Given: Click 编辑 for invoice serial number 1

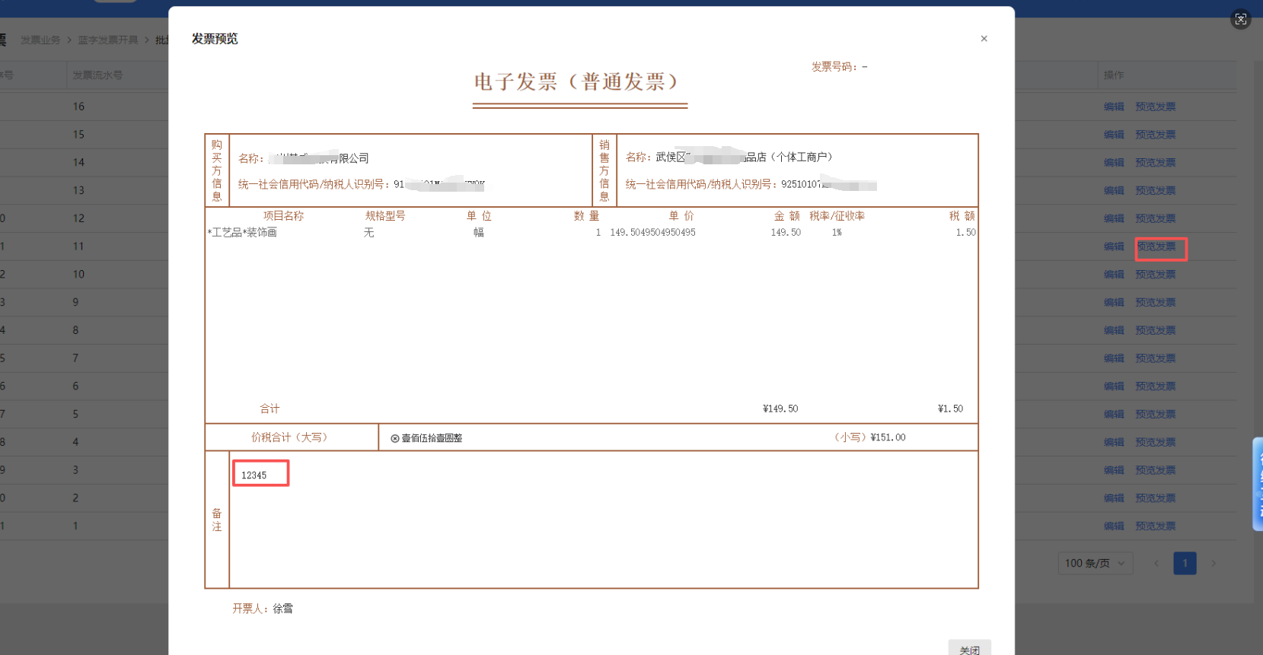Looking at the screenshot, I should tap(1114, 526).
